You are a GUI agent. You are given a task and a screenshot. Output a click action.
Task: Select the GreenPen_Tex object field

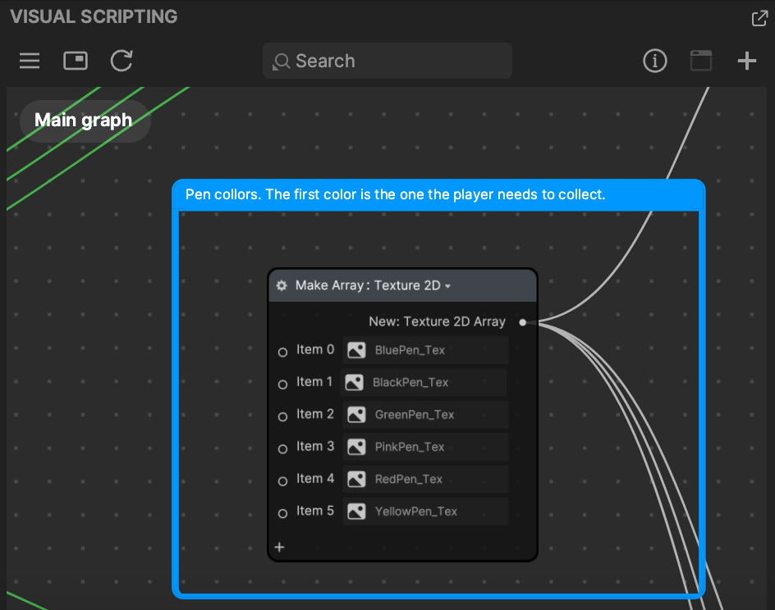point(425,415)
